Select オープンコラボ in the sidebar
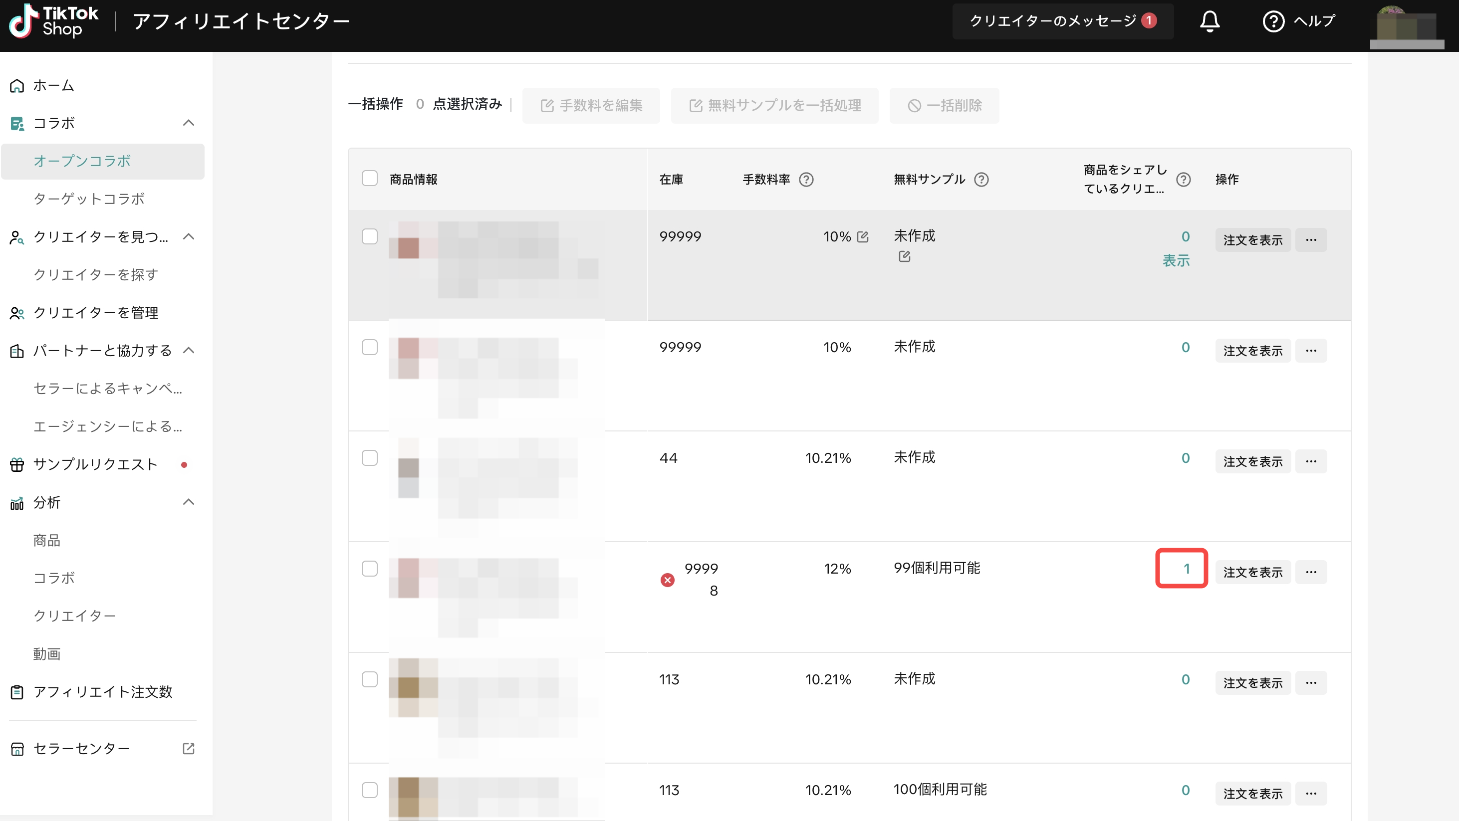The image size is (1459, 821). pyautogui.click(x=103, y=162)
